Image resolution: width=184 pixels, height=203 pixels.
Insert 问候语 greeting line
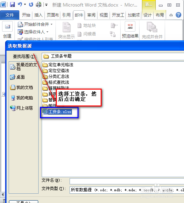(x=86, y=34)
